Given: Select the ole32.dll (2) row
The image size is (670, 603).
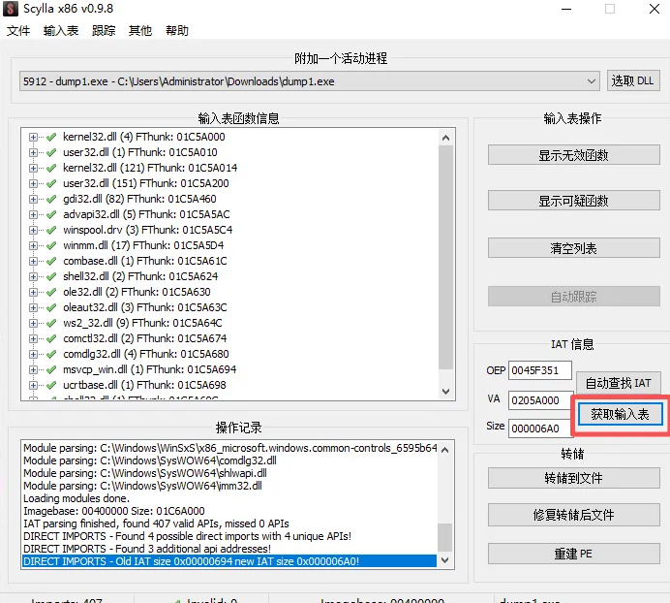Looking at the screenshot, I should coord(137,293).
